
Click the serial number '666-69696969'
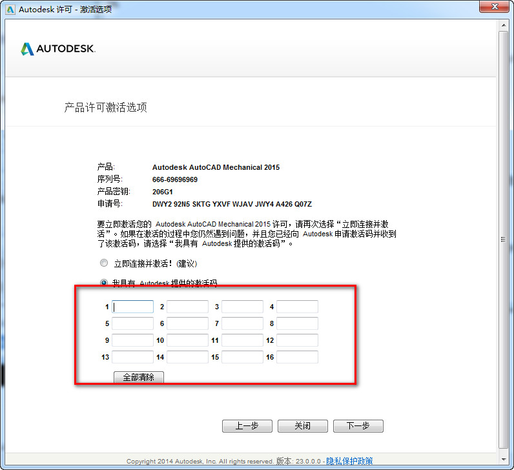pyautogui.click(x=175, y=179)
